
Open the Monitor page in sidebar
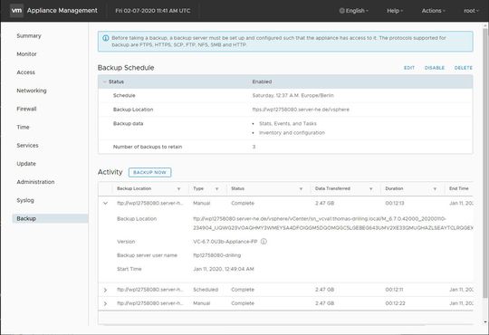[27, 54]
